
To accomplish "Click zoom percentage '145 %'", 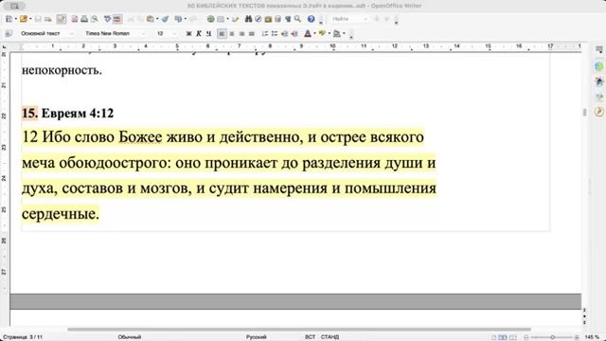I will click(592, 337).
